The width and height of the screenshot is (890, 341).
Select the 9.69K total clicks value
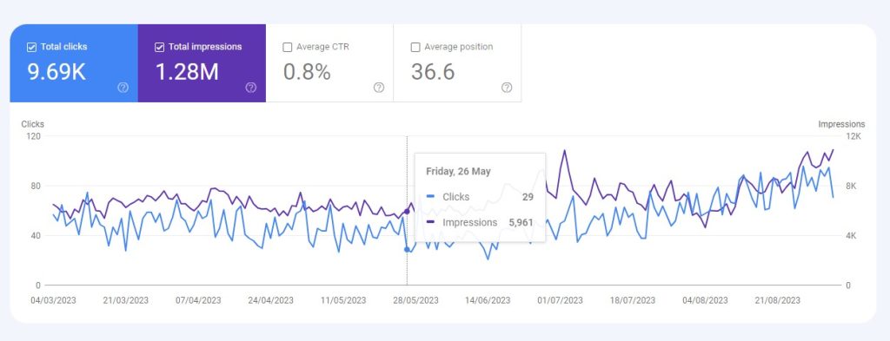click(x=56, y=72)
